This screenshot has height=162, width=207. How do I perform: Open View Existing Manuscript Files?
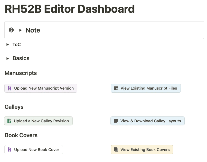(146, 88)
